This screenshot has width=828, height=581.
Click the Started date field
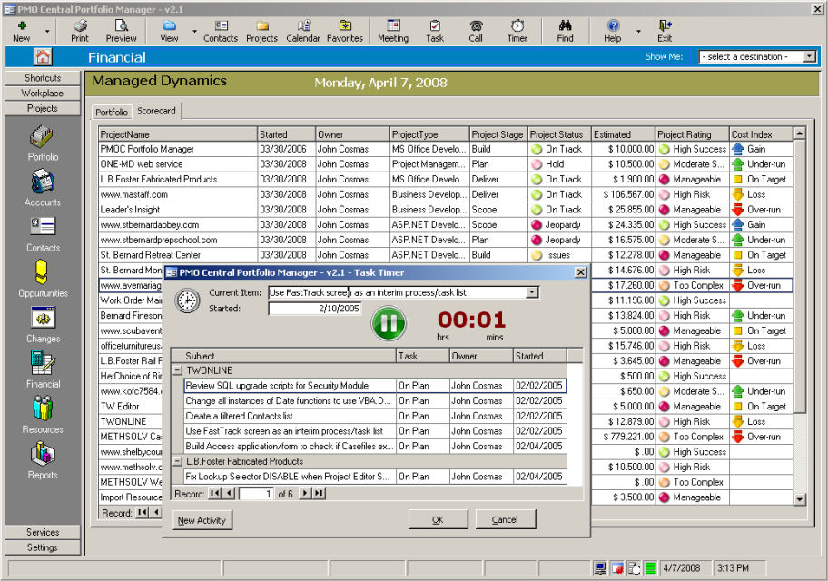pos(315,309)
